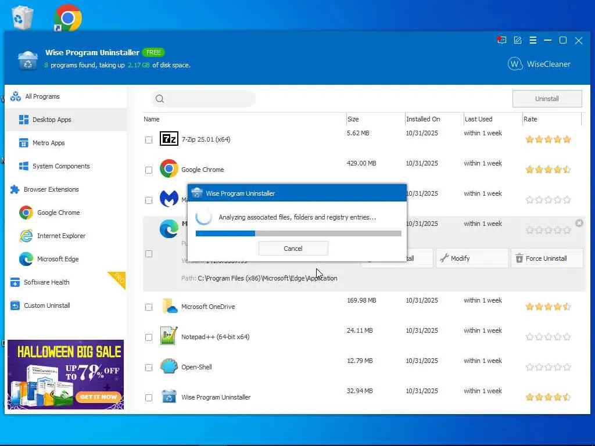Viewport: 595px width, 446px height.
Task: Click the PRO ribbon badge on Software Health
Action: pyautogui.click(x=119, y=279)
